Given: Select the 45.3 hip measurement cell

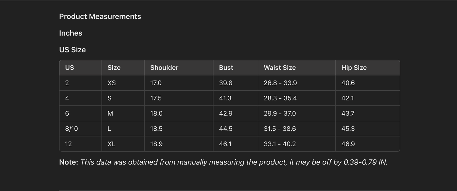Looking at the screenshot, I should pos(348,129).
